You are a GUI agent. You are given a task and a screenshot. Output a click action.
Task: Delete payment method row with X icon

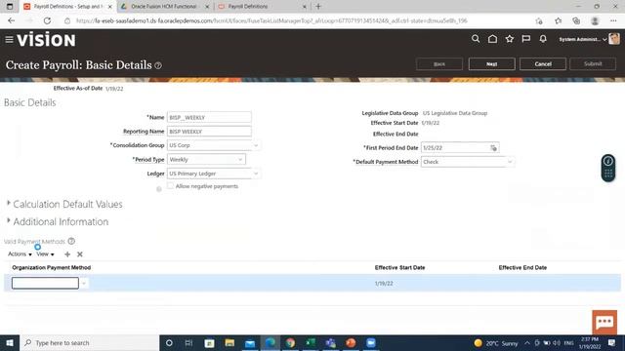point(80,254)
